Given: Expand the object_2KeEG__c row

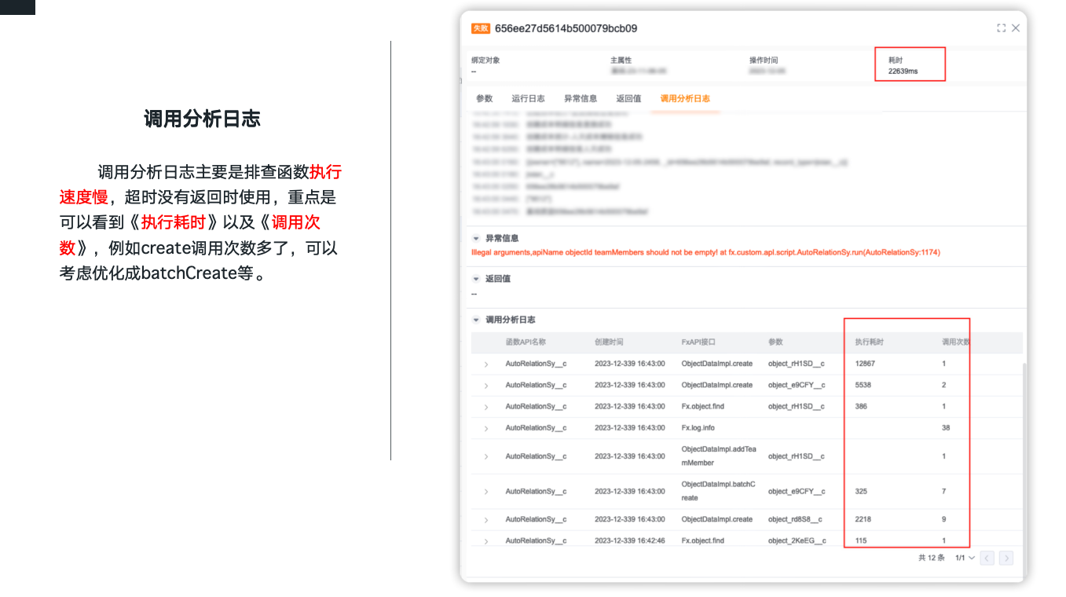Looking at the screenshot, I should coord(486,541).
